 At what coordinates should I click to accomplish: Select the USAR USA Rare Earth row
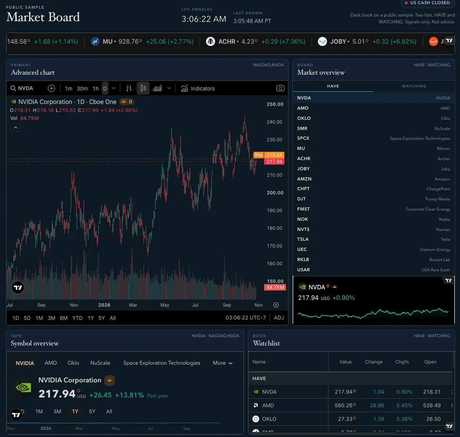tap(374, 270)
